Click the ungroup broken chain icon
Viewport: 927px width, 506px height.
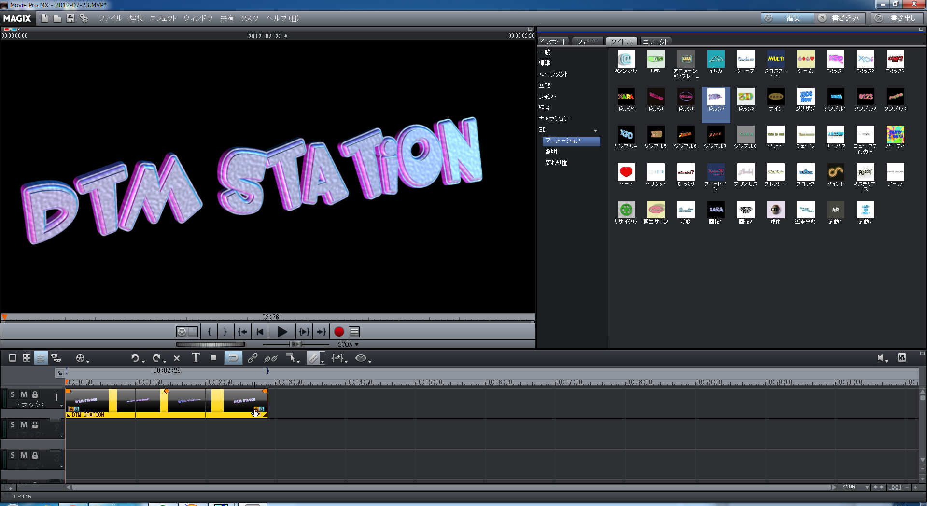[x=270, y=358]
